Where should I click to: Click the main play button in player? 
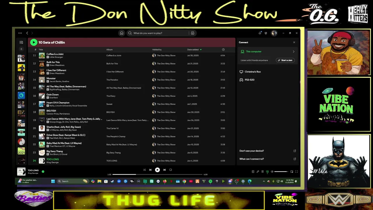tap(157, 170)
